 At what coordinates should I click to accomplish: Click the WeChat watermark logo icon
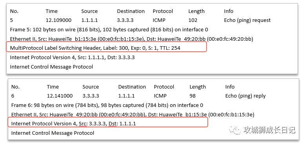(235, 130)
